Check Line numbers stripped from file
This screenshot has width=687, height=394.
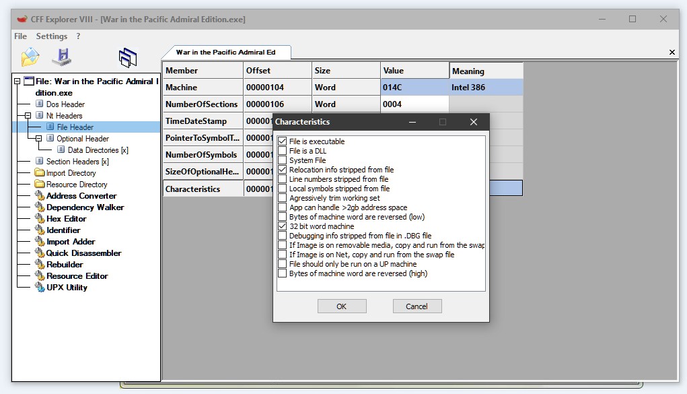[x=282, y=179]
